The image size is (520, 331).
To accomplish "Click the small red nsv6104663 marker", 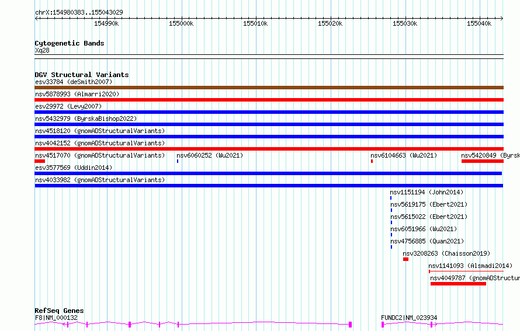I will coord(372,161).
